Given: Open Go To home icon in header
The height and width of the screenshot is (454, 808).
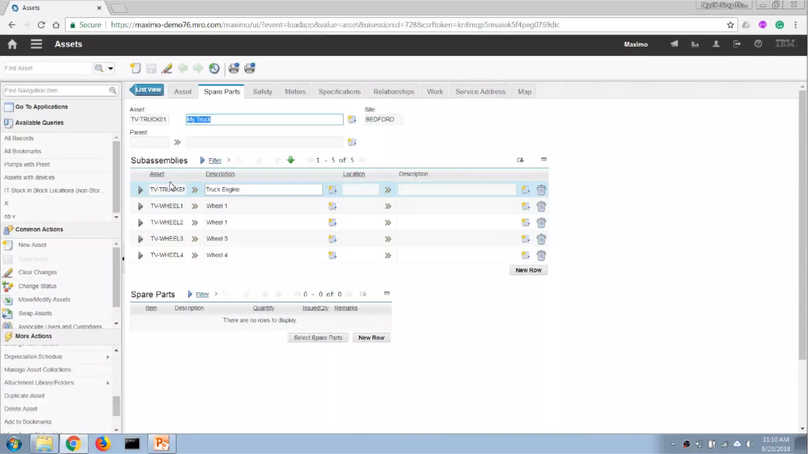Looking at the screenshot, I should click(12, 44).
